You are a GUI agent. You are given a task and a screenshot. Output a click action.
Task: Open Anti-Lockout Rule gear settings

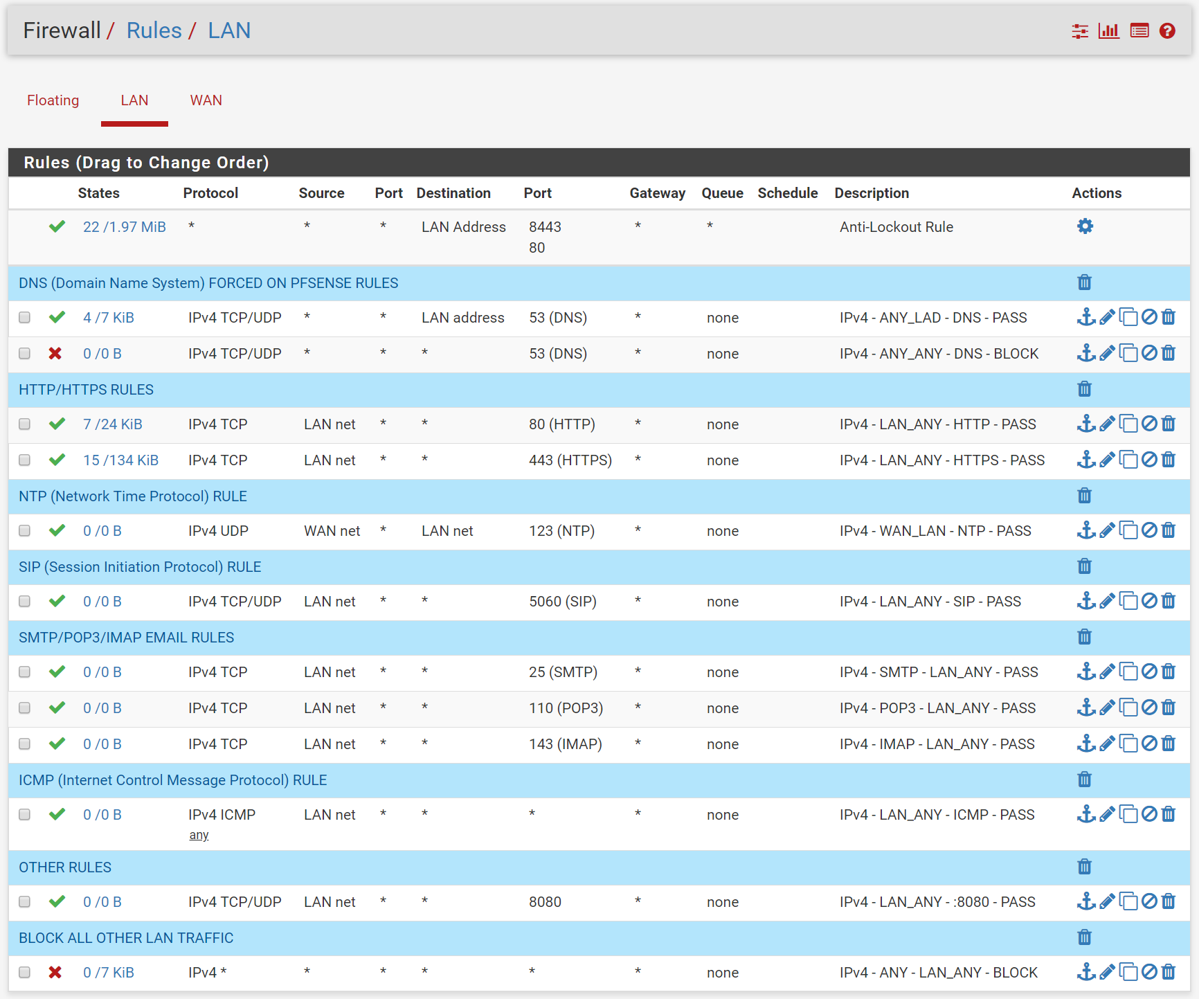click(x=1085, y=226)
